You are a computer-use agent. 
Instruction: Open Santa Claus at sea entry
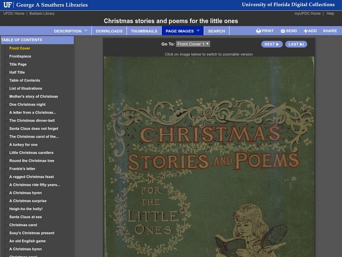click(25, 217)
